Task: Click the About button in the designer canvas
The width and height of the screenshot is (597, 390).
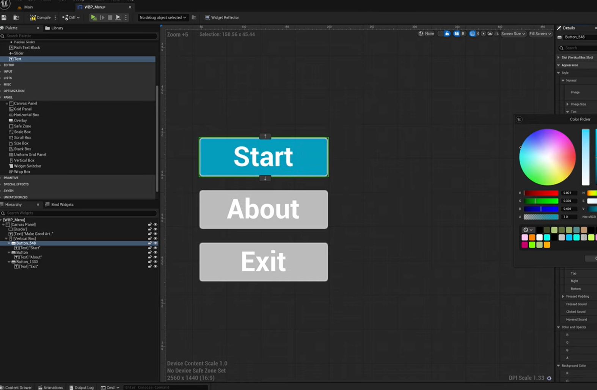Action: (x=264, y=210)
